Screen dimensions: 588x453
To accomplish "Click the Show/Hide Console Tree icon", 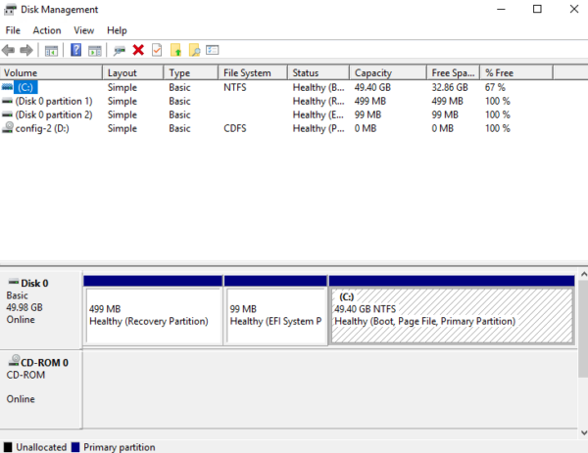I will pos(51,50).
